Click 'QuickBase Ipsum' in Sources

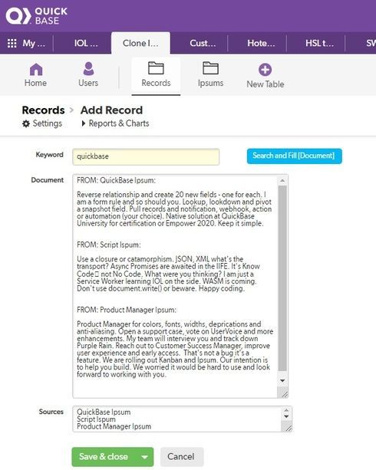[104, 412]
